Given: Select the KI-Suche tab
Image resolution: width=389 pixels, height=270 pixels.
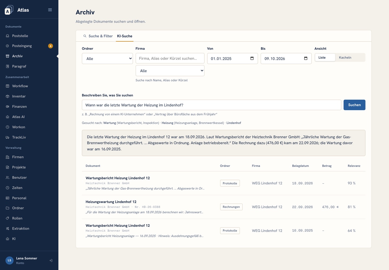Looking at the screenshot, I should 125,36.
